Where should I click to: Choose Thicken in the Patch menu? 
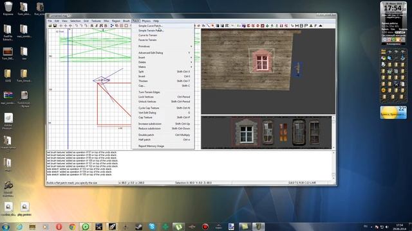[163, 81]
